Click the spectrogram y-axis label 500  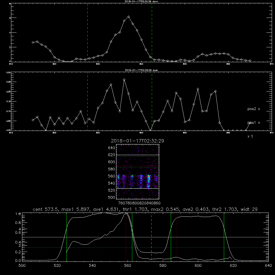pyautogui.click(x=112, y=197)
